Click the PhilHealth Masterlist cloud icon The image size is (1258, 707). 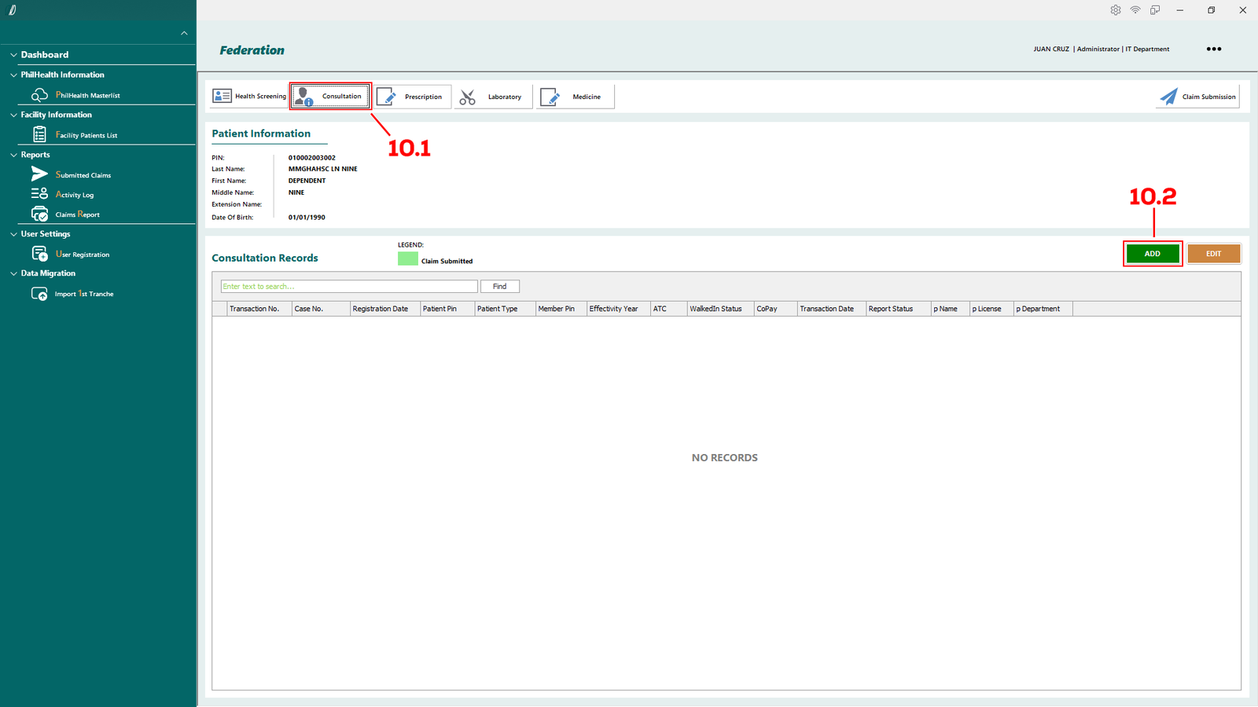tap(39, 95)
